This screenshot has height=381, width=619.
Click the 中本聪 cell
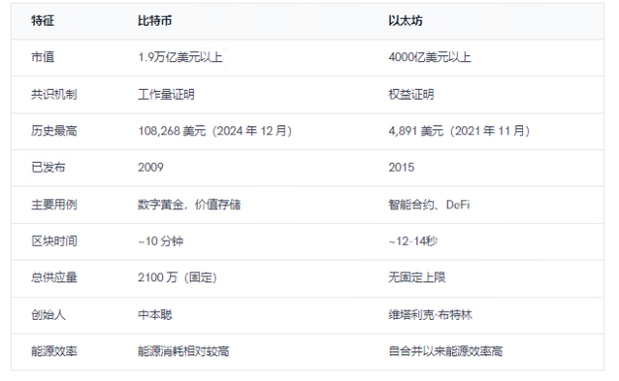pos(154,315)
